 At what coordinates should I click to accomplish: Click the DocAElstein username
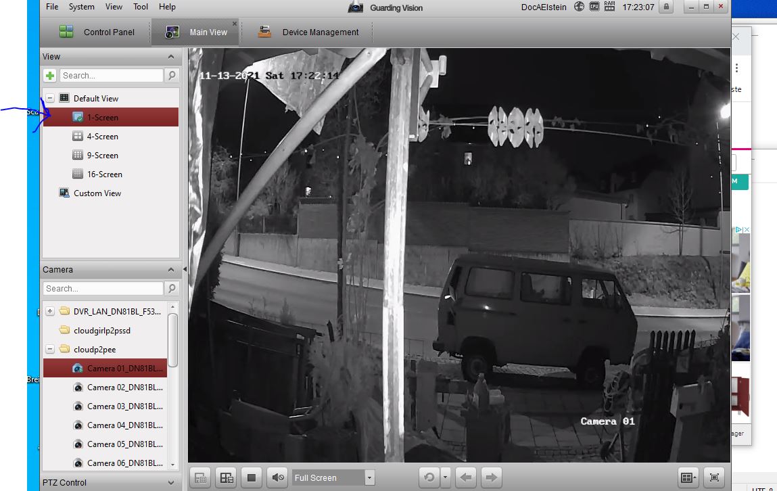click(544, 7)
